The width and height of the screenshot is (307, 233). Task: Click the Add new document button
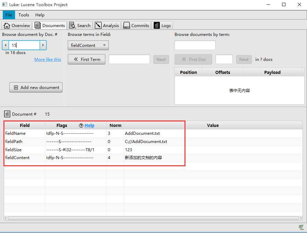pyautogui.click(x=36, y=87)
